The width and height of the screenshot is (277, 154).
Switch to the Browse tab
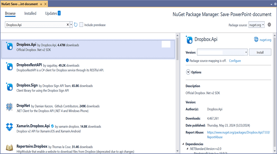10,13
